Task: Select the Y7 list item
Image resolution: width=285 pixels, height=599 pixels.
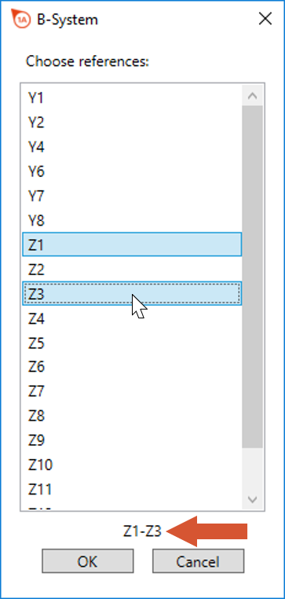Action: (132, 196)
